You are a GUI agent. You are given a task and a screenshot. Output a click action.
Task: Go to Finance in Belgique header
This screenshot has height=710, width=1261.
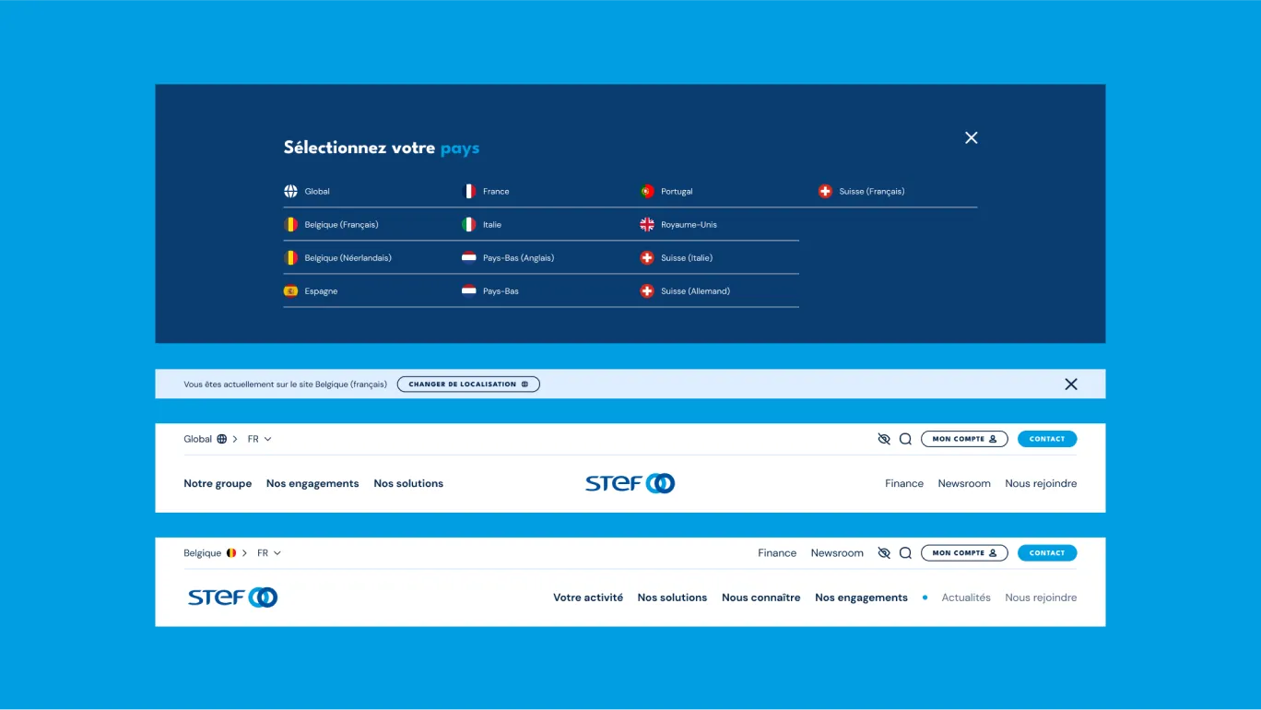click(x=777, y=553)
